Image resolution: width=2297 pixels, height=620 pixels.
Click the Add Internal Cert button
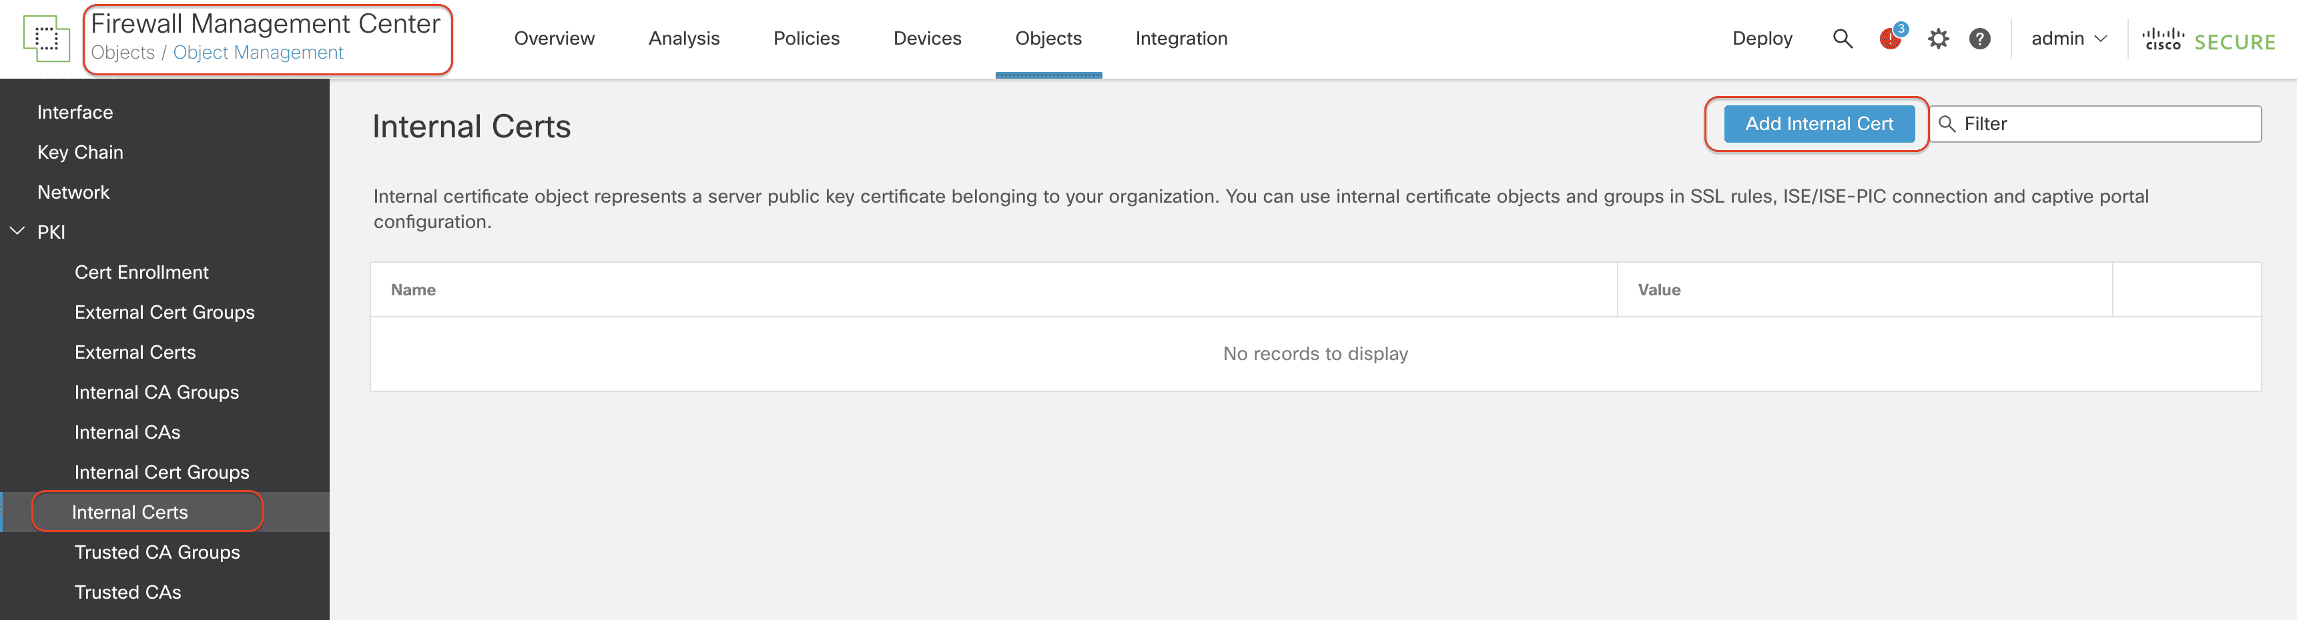(1818, 124)
